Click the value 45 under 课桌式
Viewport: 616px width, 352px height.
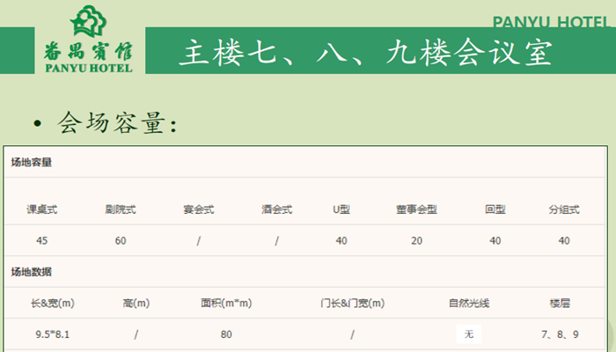tap(42, 240)
